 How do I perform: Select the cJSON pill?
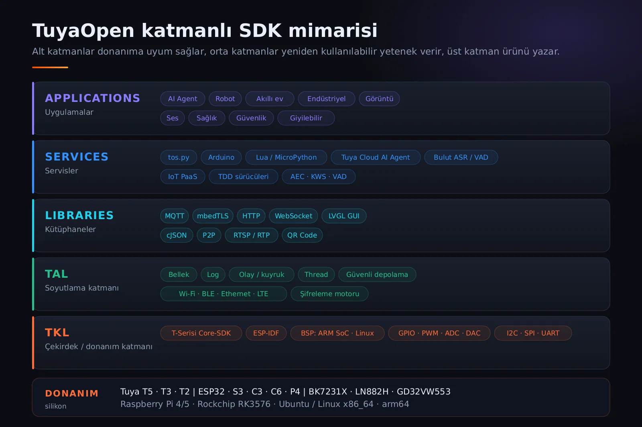(x=177, y=235)
